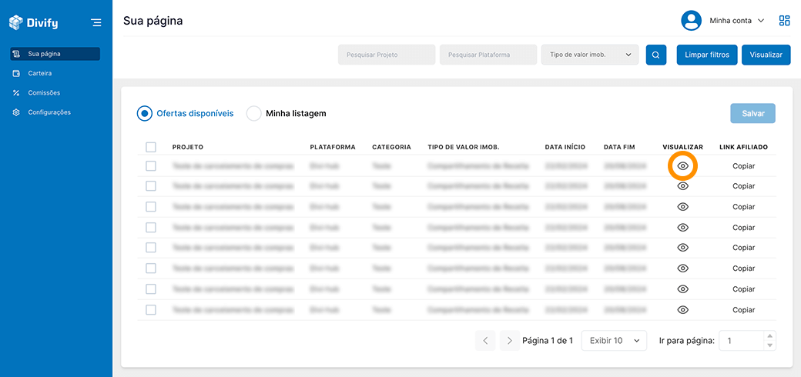Screen dimensions: 801x377
Task: View sixth row offer via eye icon
Action: [683, 268]
